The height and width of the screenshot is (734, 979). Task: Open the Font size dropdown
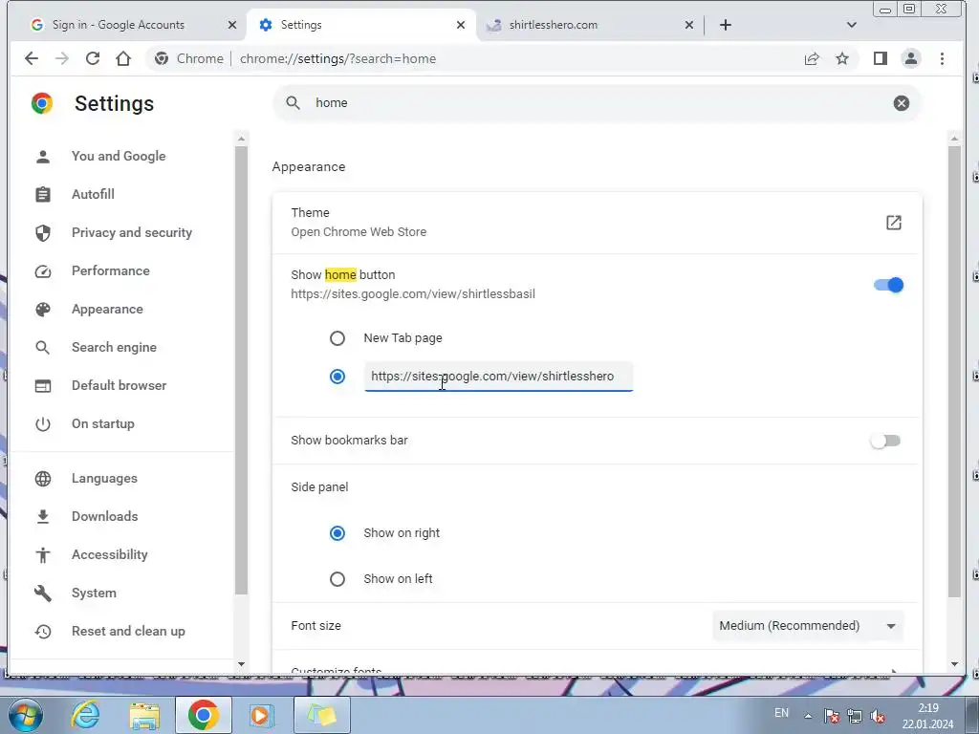(808, 625)
